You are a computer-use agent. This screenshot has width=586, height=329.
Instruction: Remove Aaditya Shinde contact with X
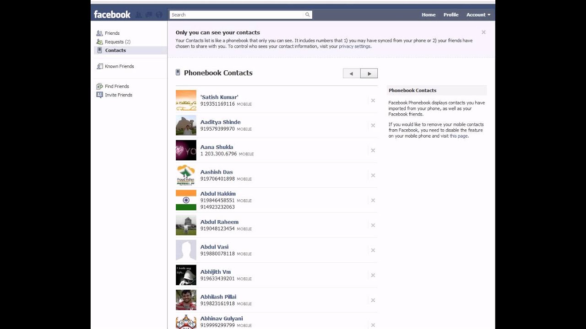tap(373, 126)
